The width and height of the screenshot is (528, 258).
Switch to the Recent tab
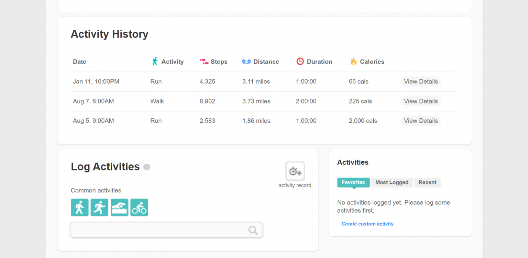point(428,182)
